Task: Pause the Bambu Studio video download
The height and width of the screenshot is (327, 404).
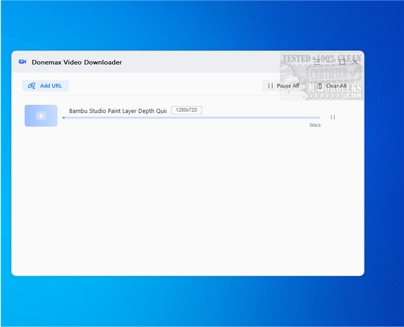Action: click(x=333, y=117)
